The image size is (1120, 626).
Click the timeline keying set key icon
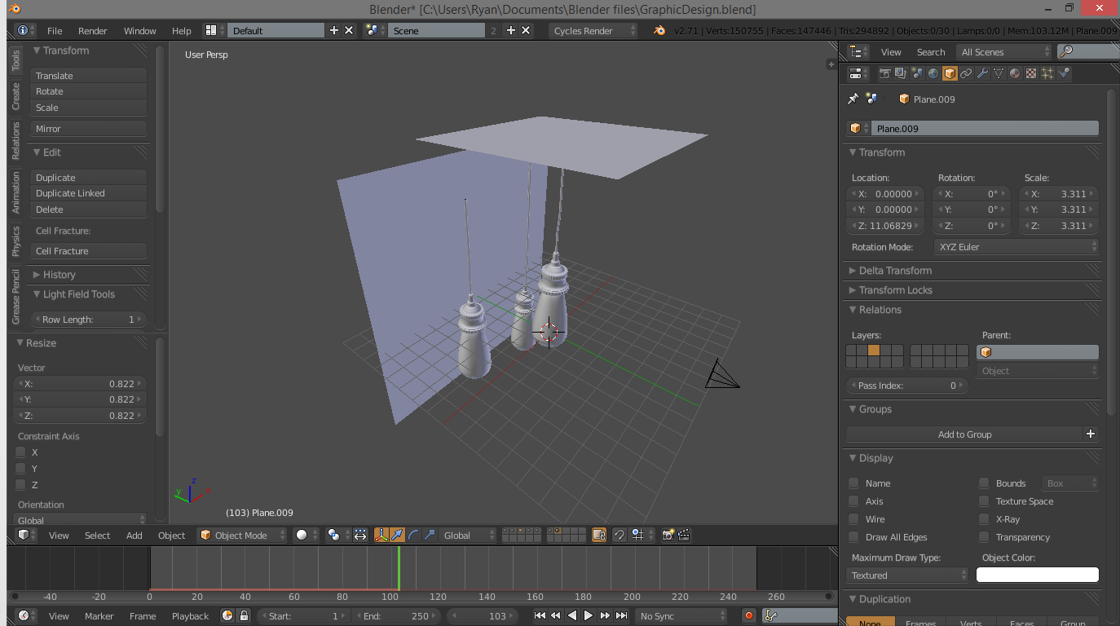pyautogui.click(x=772, y=615)
